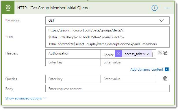Viewport: 180px width, 111px height.
Task: Click the access_token expression icon
Action: point(118,54)
